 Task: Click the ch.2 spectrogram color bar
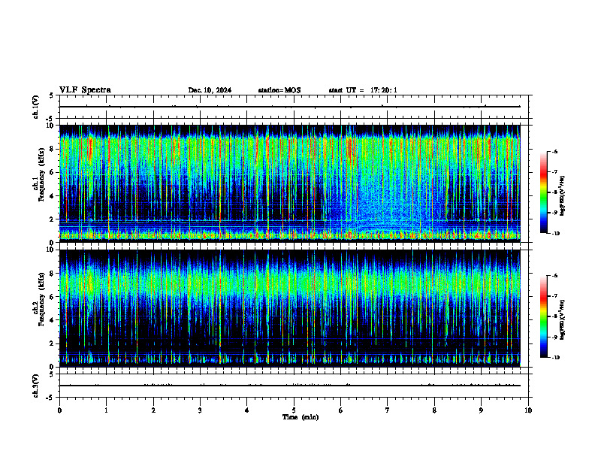coord(543,316)
